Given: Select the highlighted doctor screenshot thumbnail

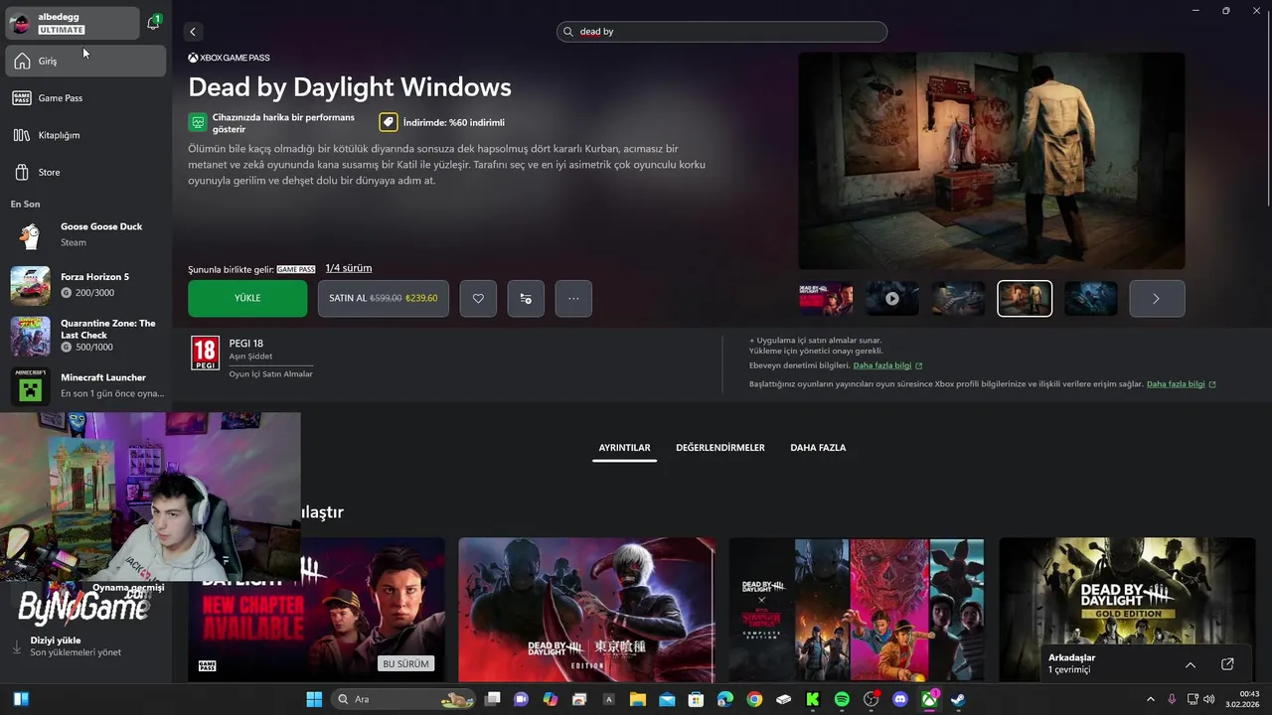Looking at the screenshot, I should 1025,298.
